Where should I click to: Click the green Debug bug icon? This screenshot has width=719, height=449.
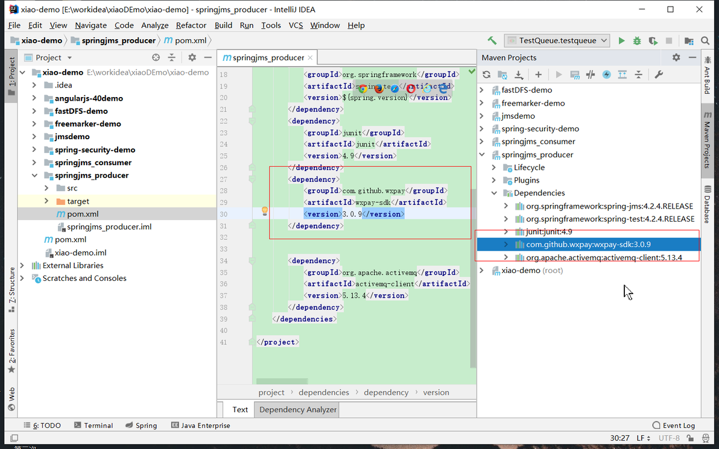637,41
